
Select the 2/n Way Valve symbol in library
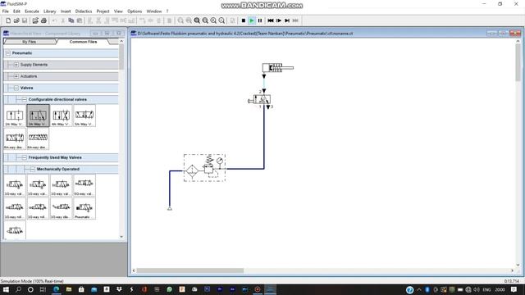pyautogui.click(x=15, y=116)
